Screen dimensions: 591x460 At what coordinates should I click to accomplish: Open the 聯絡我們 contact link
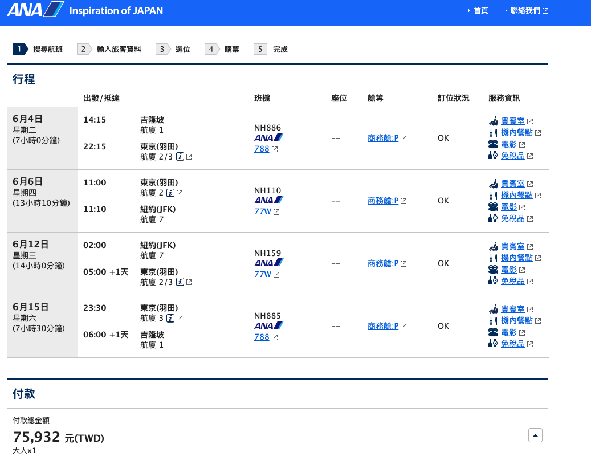click(x=525, y=11)
